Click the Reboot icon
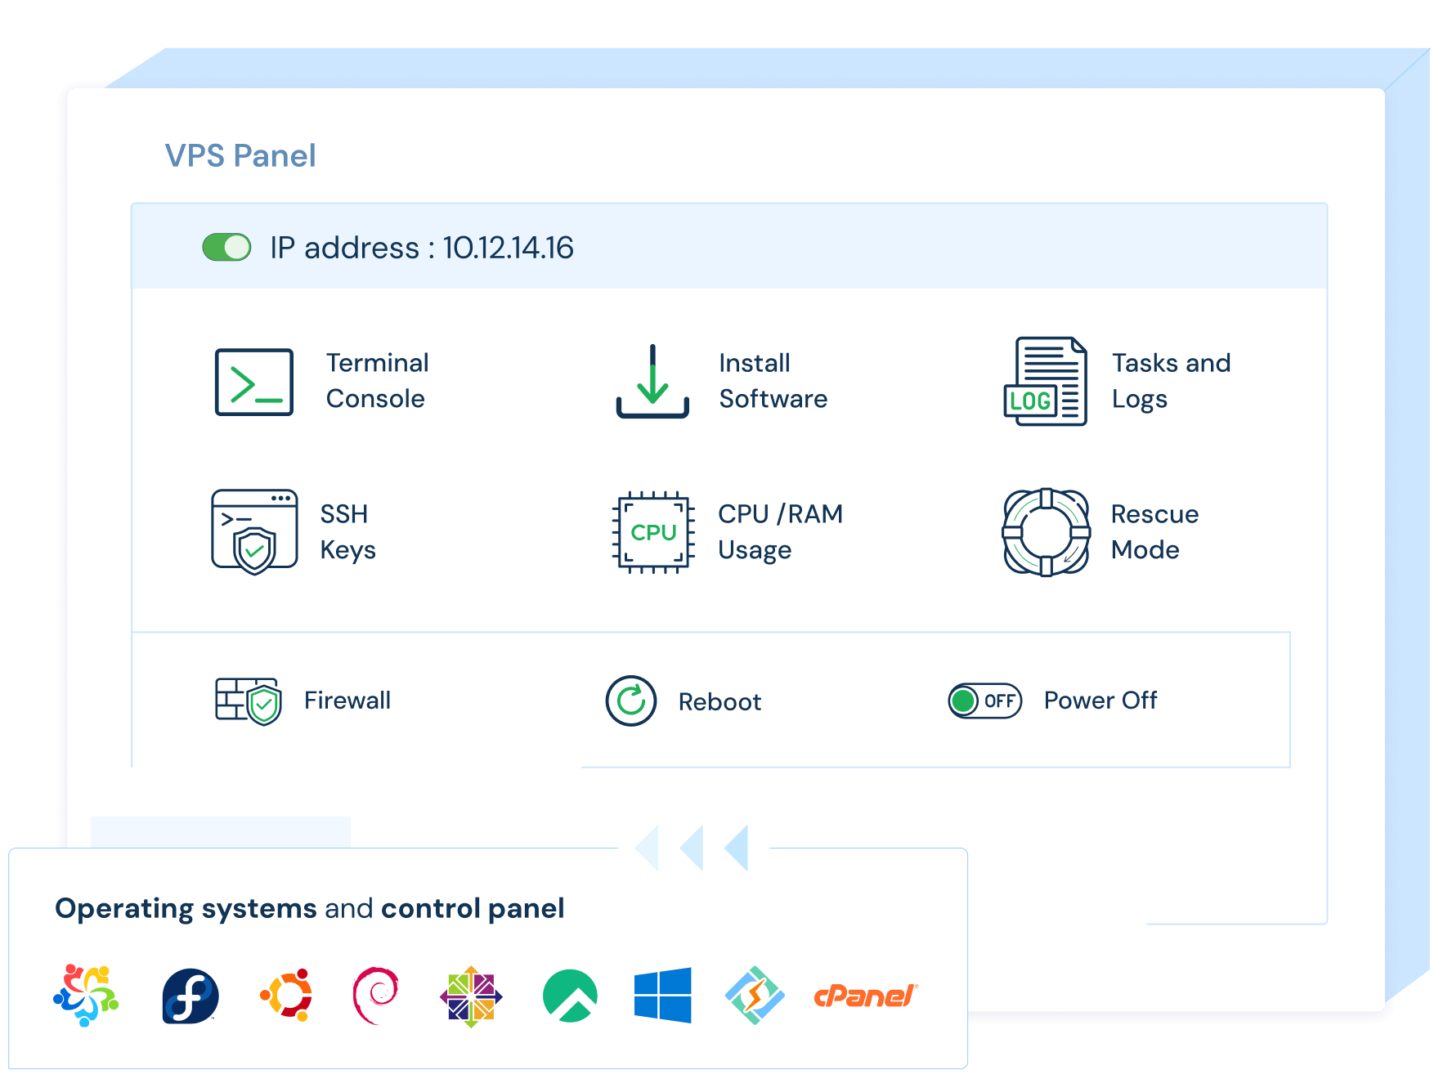 (x=630, y=701)
